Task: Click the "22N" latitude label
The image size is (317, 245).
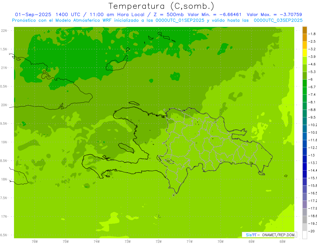Action: [4, 31]
